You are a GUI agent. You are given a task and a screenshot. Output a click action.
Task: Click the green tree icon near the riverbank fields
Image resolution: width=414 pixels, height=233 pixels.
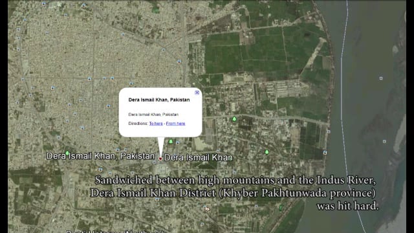tap(267, 152)
